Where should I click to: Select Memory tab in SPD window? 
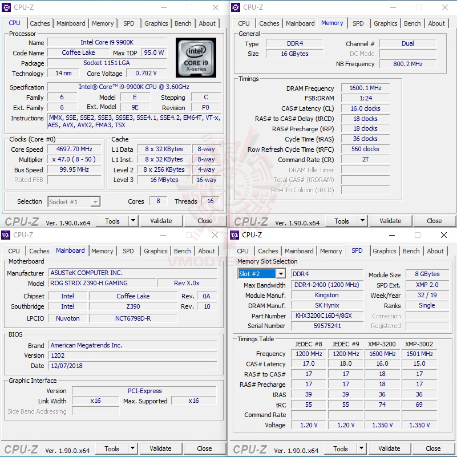pyautogui.click(x=331, y=251)
